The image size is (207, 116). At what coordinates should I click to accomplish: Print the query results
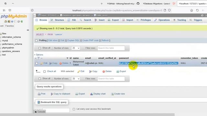point(41,94)
